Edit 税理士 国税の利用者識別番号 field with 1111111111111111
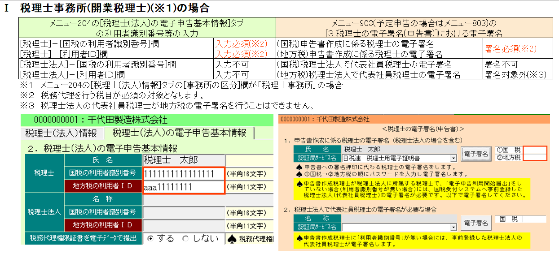The image size is (559, 254). pyautogui.click(x=184, y=174)
